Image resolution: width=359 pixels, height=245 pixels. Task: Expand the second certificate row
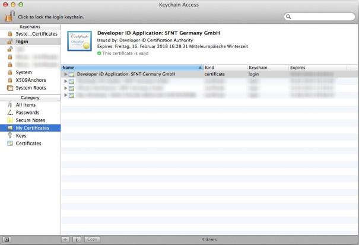pyautogui.click(x=66, y=81)
